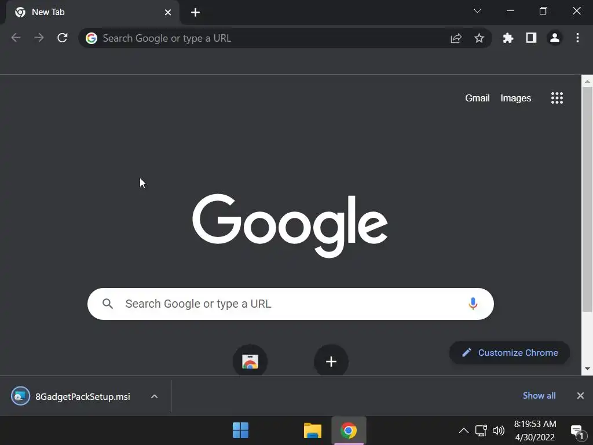Add a new shortcut tile

[331, 362]
